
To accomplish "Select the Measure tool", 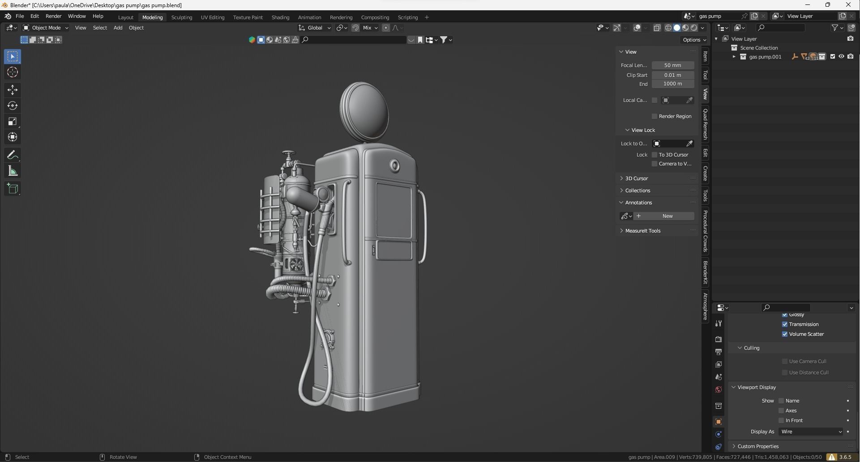I will pos(13,171).
